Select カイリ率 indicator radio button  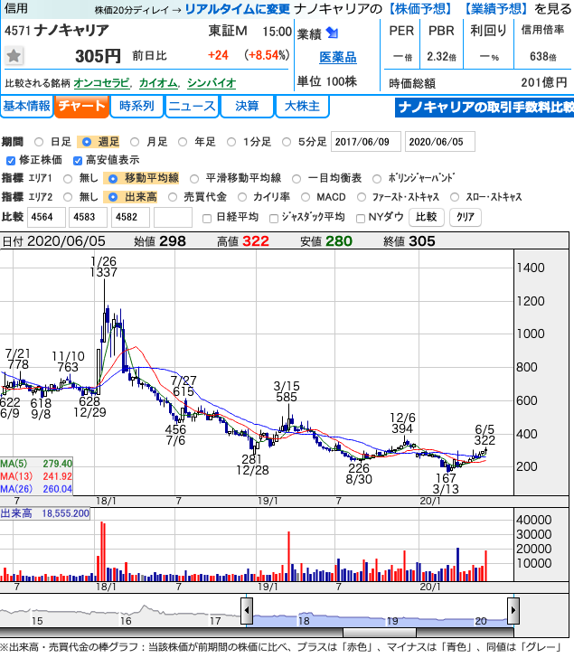click(x=242, y=197)
